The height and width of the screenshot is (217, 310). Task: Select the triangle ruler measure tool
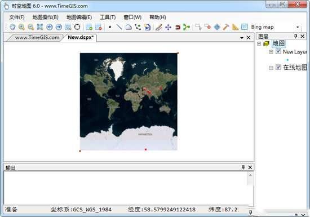(235, 27)
